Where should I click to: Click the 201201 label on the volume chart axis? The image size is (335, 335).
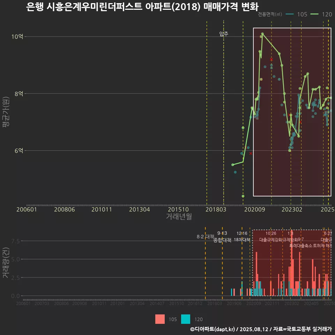[x=117, y=303]
